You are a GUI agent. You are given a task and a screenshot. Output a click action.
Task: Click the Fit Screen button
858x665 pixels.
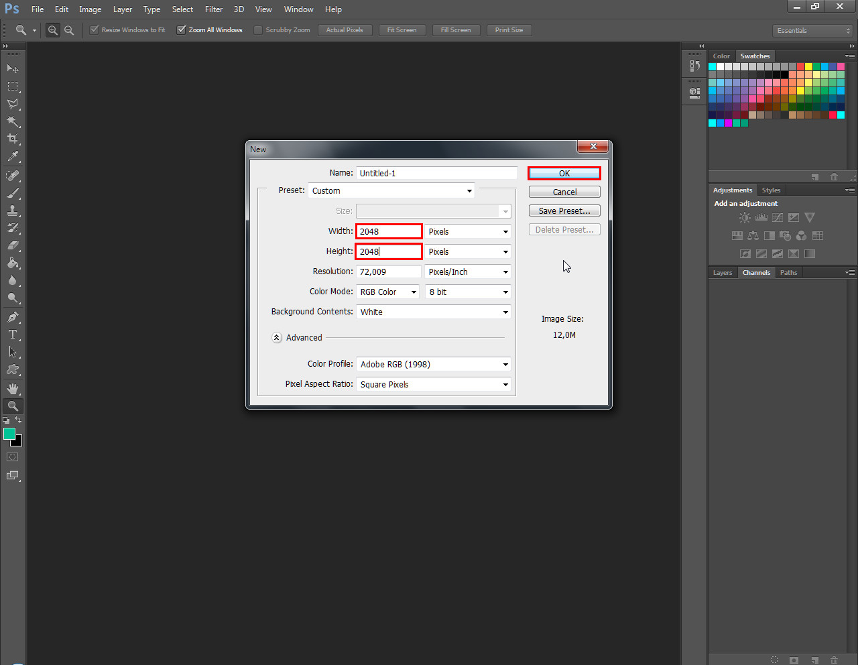(x=402, y=30)
